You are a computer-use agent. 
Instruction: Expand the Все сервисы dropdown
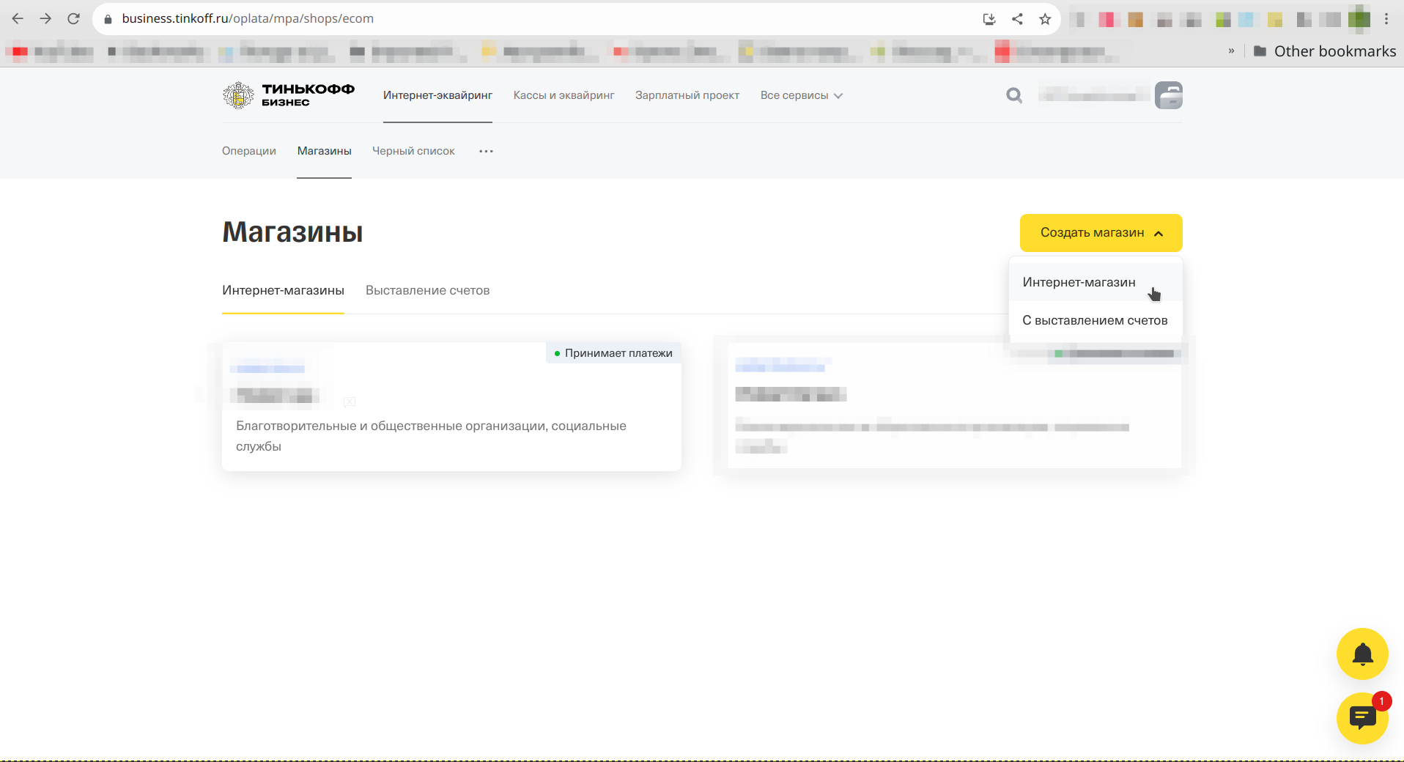[801, 95]
